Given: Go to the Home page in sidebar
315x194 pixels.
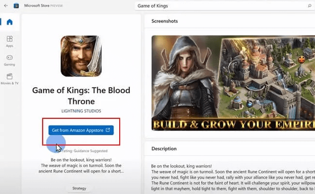Looking at the screenshot, I should [x=10, y=22].
